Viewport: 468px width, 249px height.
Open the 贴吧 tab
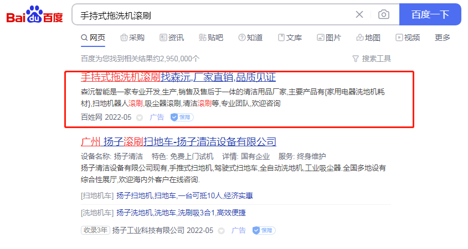click(210, 38)
